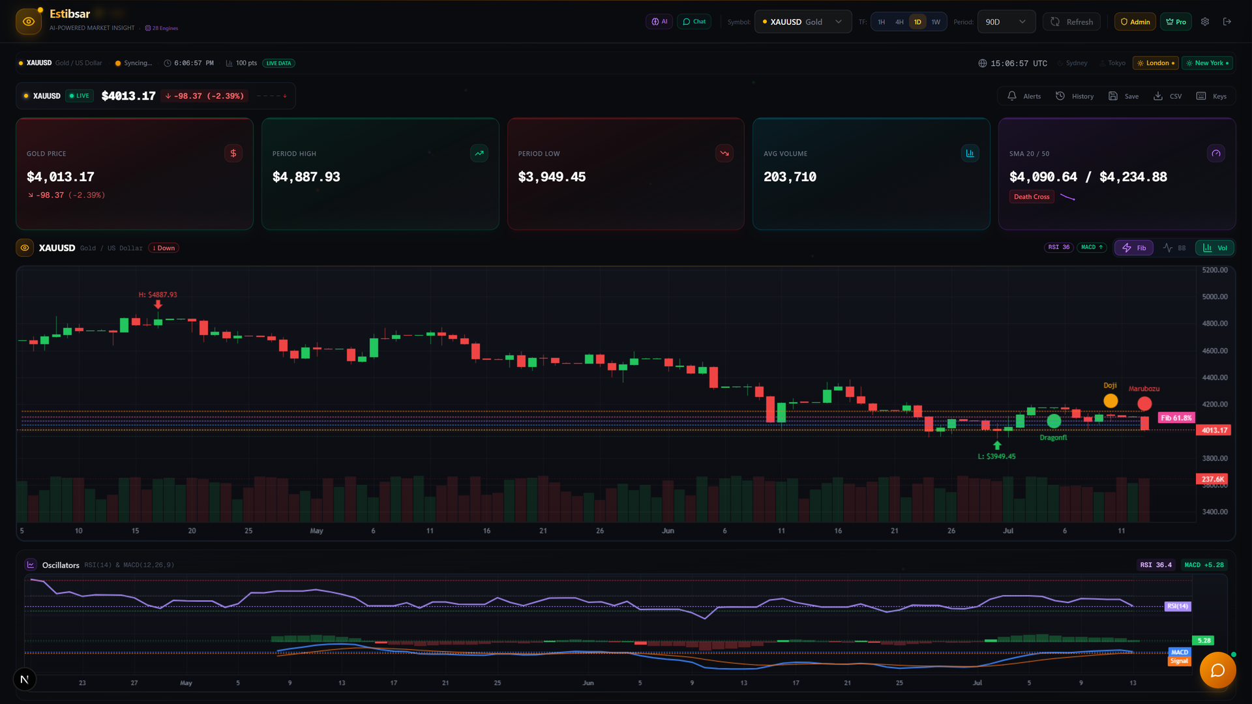1252x704 pixels.
Task: Open Alerts bell button
Action: click(x=1024, y=96)
